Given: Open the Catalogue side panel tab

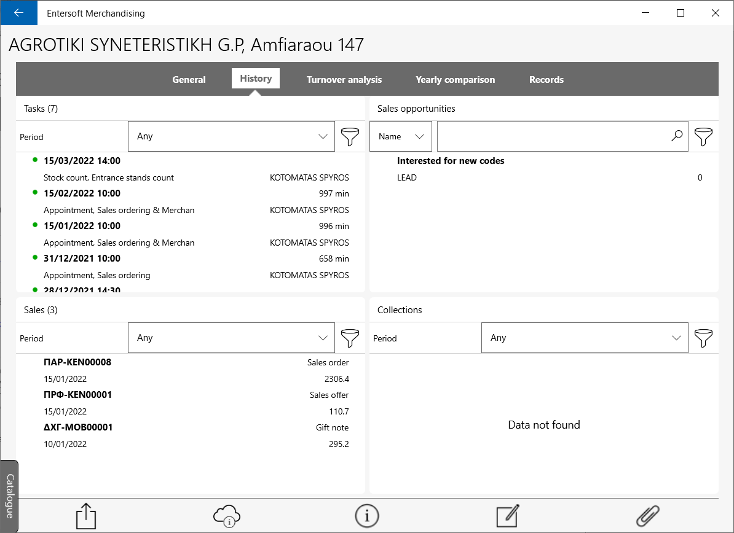Looking at the screenshot, I should click(9, 496).
